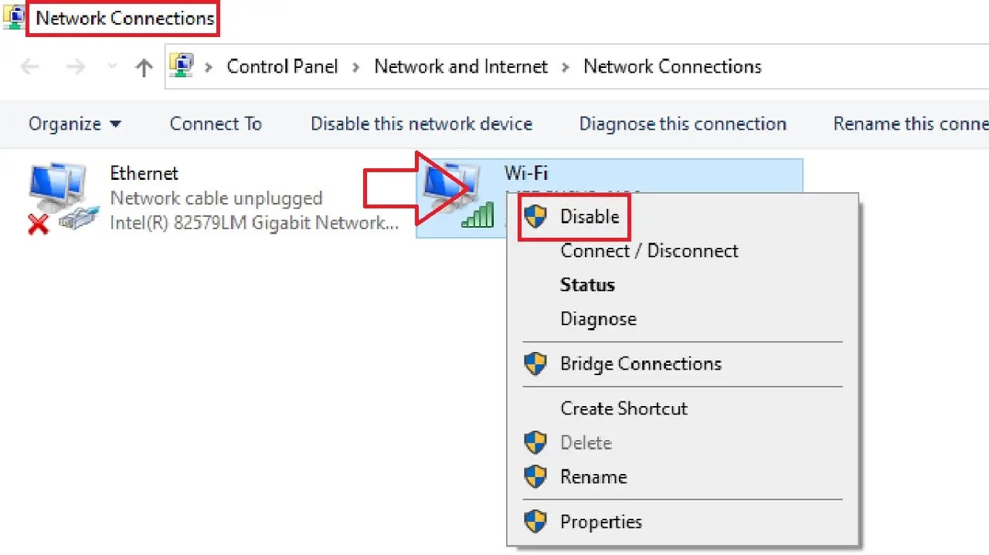Click the Network Connections icon in the address bar
Screen dimensions: 989x555
point(182,66)
